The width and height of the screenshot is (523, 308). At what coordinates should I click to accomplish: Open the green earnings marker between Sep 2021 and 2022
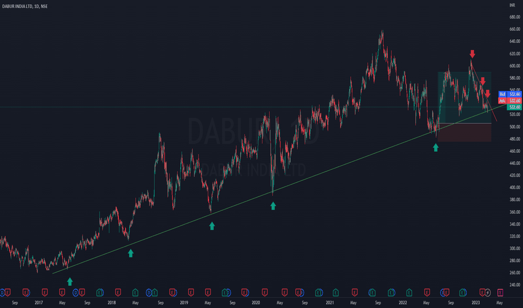391,292
